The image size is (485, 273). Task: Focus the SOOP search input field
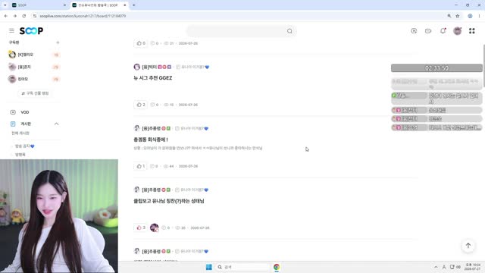[x=237, y=31]
